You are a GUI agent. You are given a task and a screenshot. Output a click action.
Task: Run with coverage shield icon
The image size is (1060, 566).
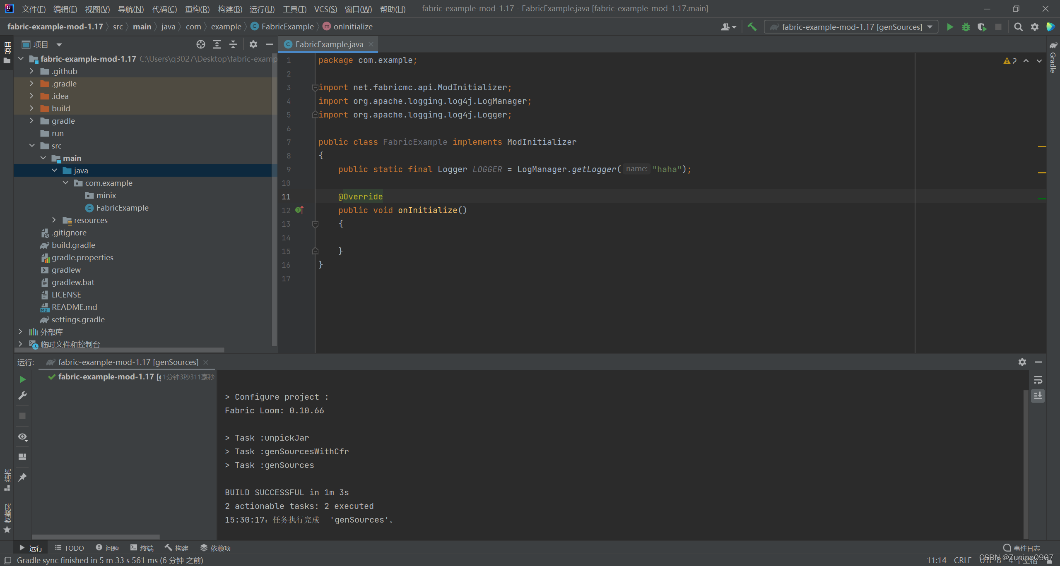pos(982,27)
